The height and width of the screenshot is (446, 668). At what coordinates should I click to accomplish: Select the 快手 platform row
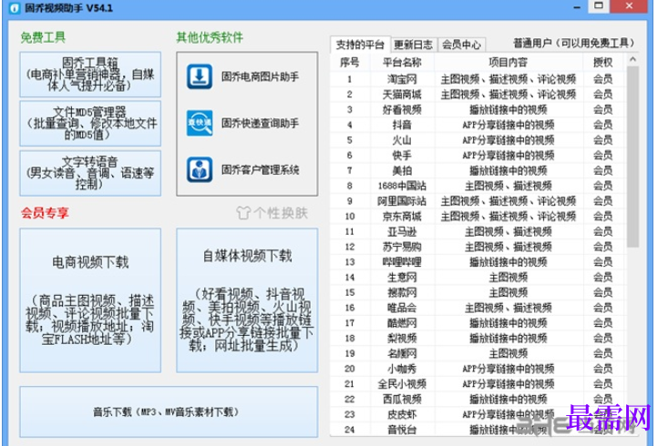tap(478, 156)
